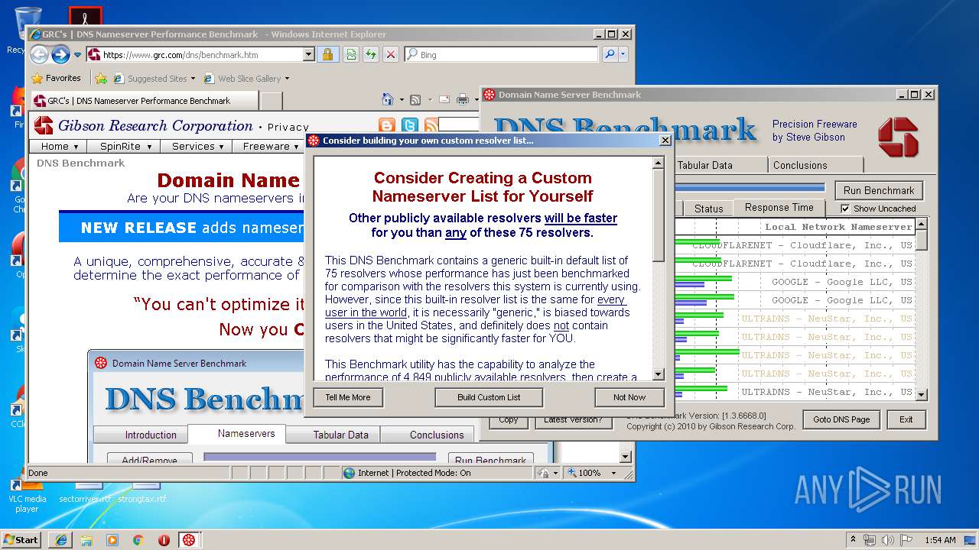Select the Status sub-tab

click(709, 209)
